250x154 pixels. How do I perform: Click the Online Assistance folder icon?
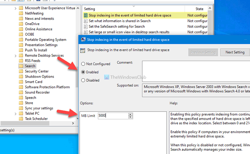(x=21, y=29)
